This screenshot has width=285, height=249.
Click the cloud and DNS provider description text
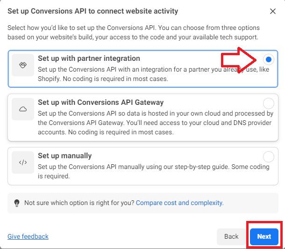tap(156, 123)
